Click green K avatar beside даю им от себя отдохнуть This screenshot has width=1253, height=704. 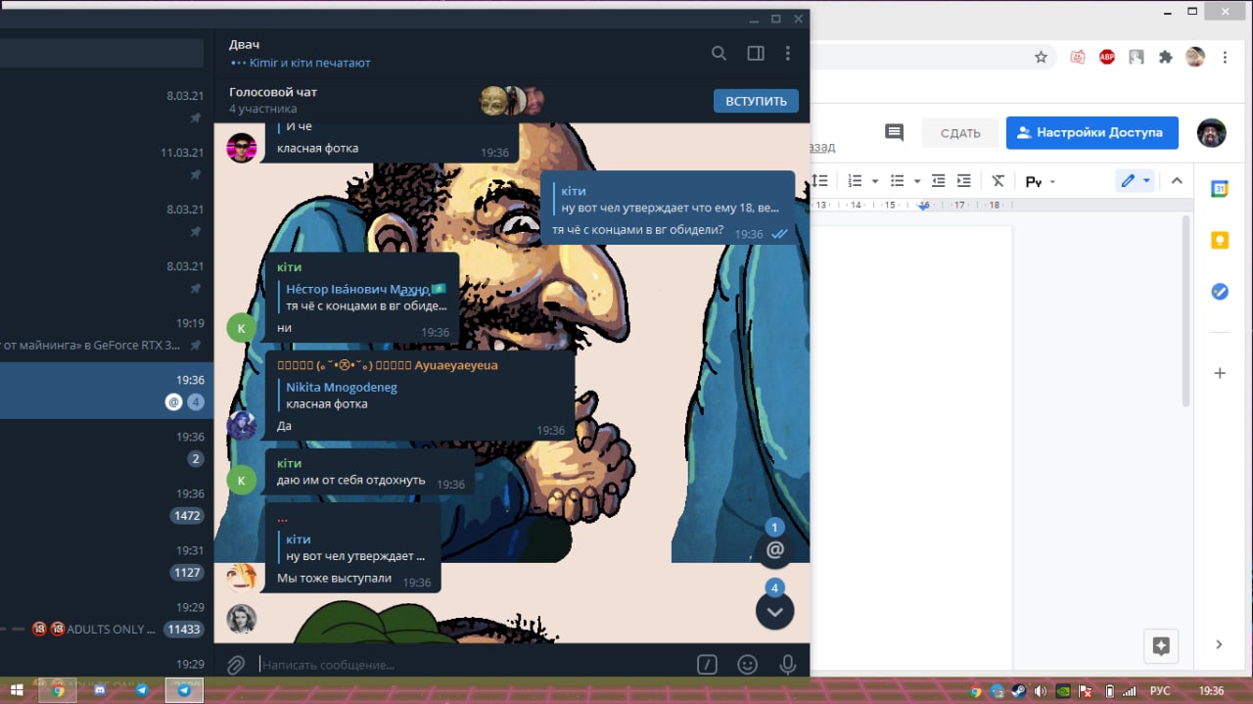pos(241,480)
